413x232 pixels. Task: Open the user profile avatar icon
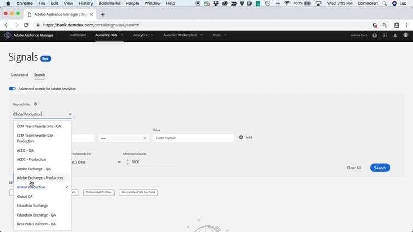pos(406,35)
